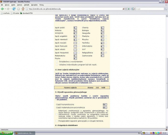
Task: Check Piszę/pisałem egzamin gimnazjalny w drugim terminie
Action: click(56, 121)
